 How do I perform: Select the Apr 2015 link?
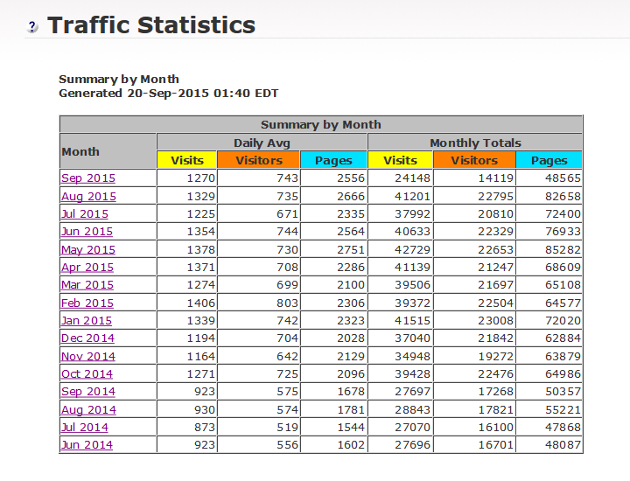(87, 268)
